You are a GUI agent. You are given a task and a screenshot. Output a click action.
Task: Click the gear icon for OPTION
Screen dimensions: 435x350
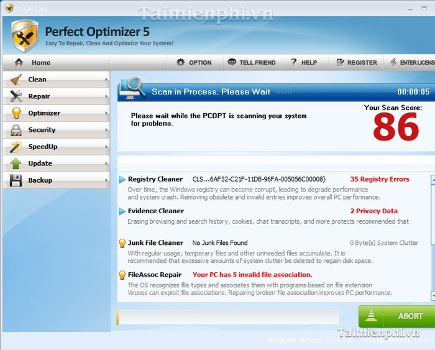click(181, 62)
